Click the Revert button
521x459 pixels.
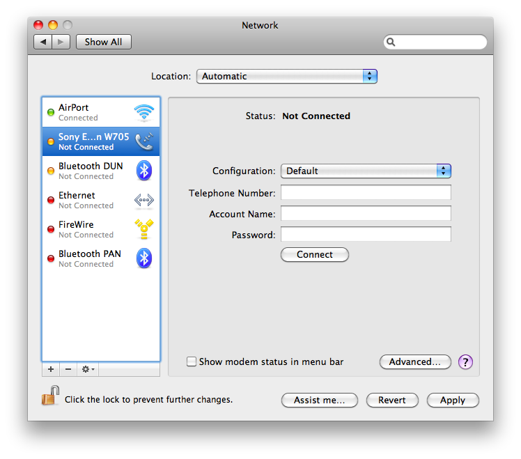[x=392, y=400]
